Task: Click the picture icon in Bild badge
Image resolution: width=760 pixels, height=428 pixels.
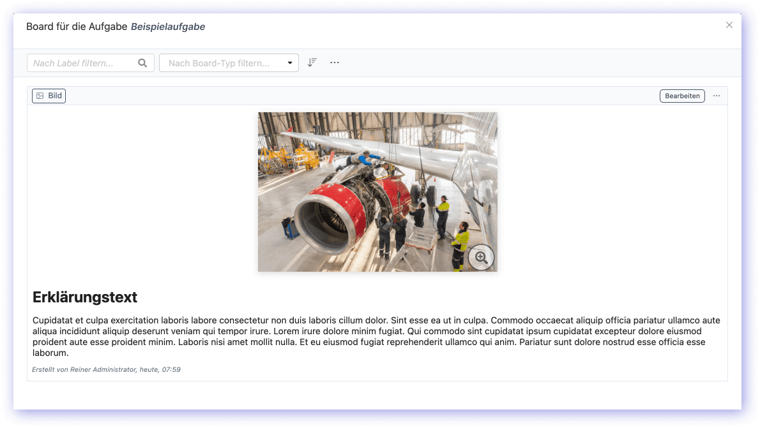Action: coord(40,96)
